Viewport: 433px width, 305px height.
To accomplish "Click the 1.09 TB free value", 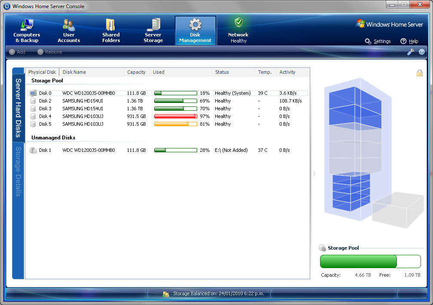I will point(412,275).
